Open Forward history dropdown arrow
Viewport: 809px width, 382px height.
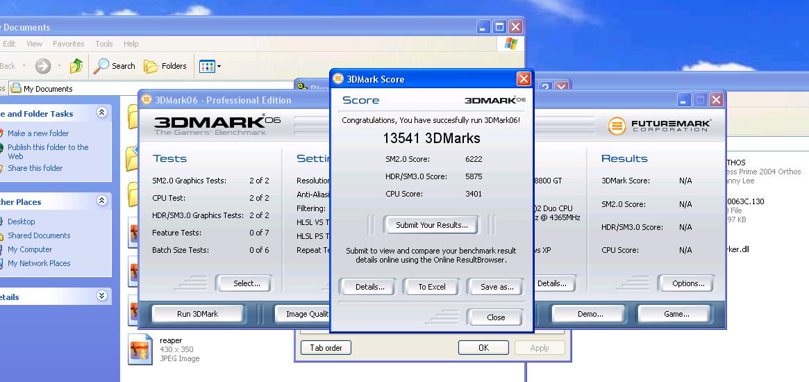59,66
